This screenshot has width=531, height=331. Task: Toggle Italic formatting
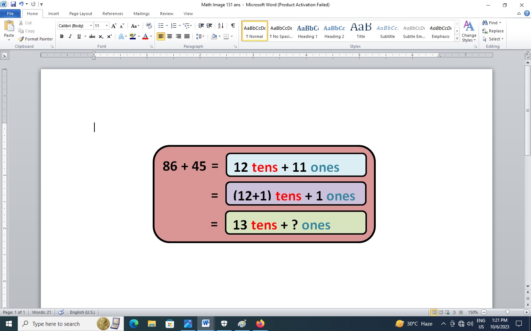(x=70, y=36)
